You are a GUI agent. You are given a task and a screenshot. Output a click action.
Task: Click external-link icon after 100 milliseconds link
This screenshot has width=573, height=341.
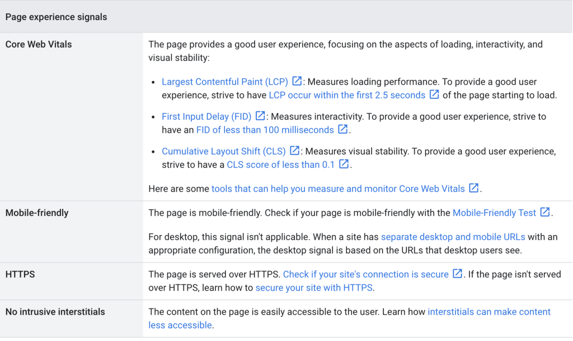[x=343, y=129]
